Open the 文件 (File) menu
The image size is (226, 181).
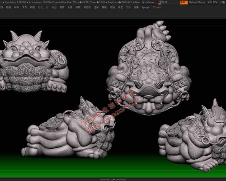(x=24, y=7)
